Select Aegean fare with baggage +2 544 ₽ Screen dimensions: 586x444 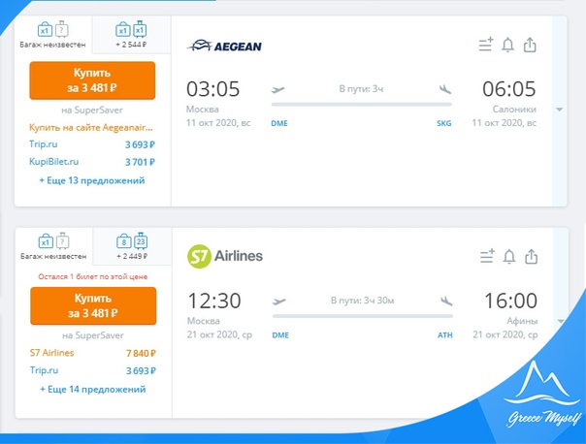coord(131,35)
